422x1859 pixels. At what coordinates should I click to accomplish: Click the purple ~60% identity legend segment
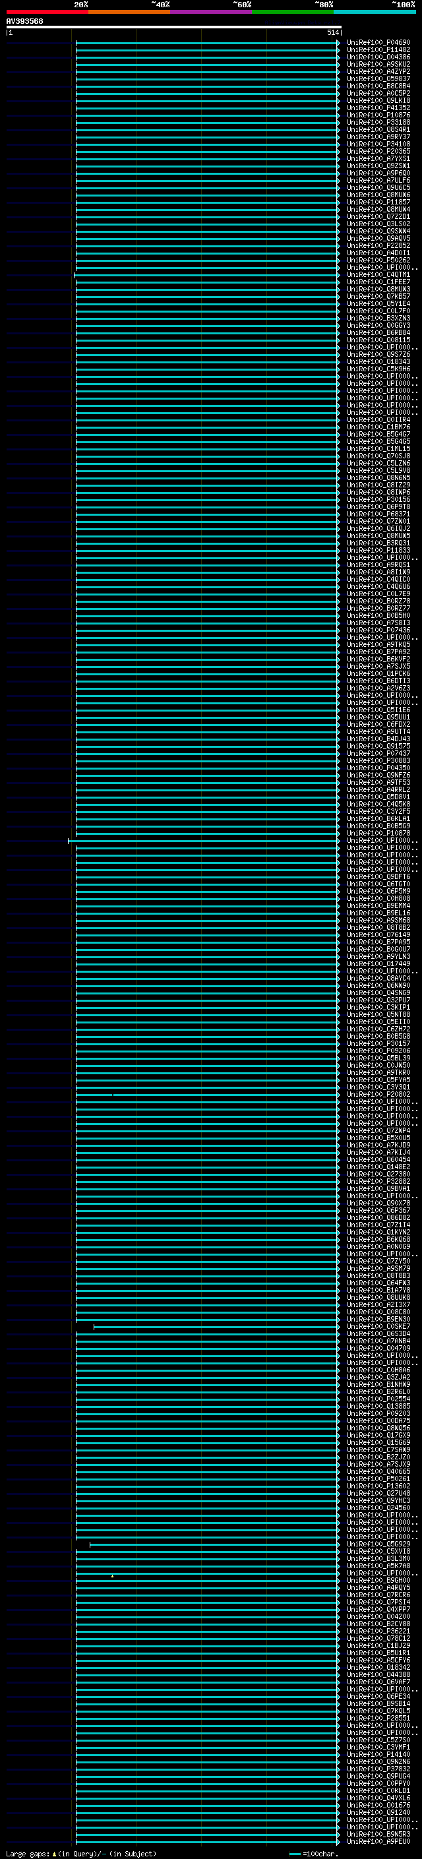tap(212, 12)
